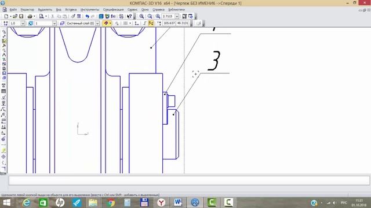
Task: Click the Zoom in magnifier icon
Action: [141, 16]
